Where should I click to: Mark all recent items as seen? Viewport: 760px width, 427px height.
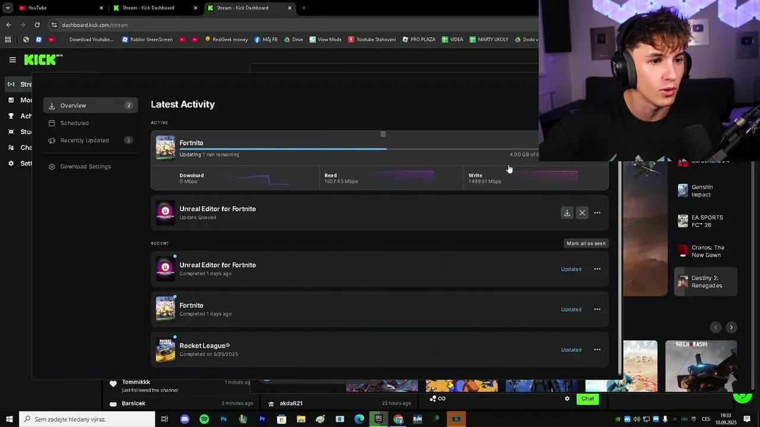[x=586, y=243]
